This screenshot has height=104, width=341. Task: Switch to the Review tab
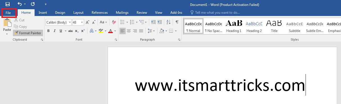click(142, 13)
